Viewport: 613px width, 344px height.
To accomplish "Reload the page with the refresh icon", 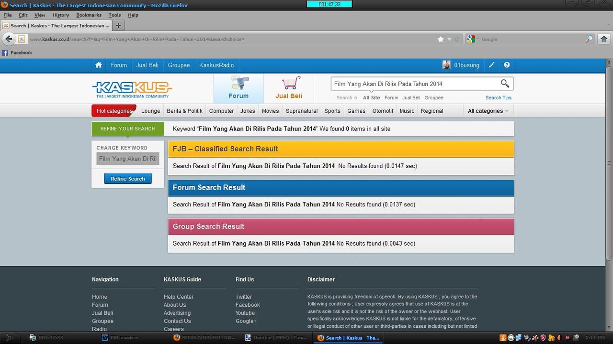I will 457,39.
